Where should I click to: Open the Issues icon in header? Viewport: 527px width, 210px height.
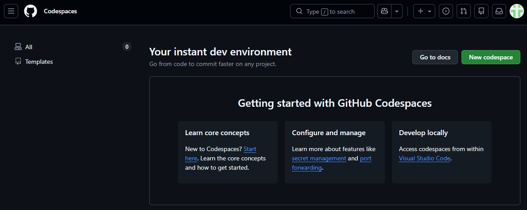pos(446,11)
